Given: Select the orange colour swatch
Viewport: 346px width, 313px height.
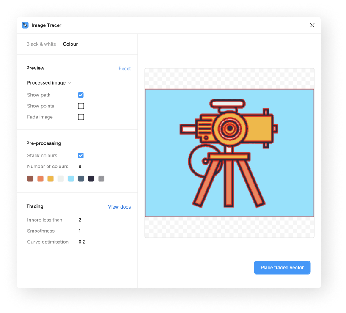Looking at the screenshot, I should click(40, 178).
